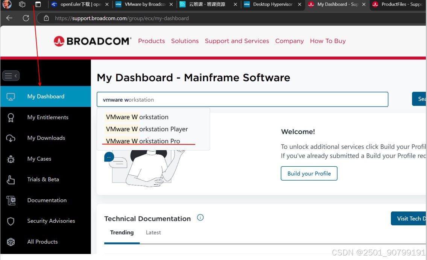Open the workspaces icon in browser
Screen dimensions: 427x260
pyautogui.click(x=22, y=5)
